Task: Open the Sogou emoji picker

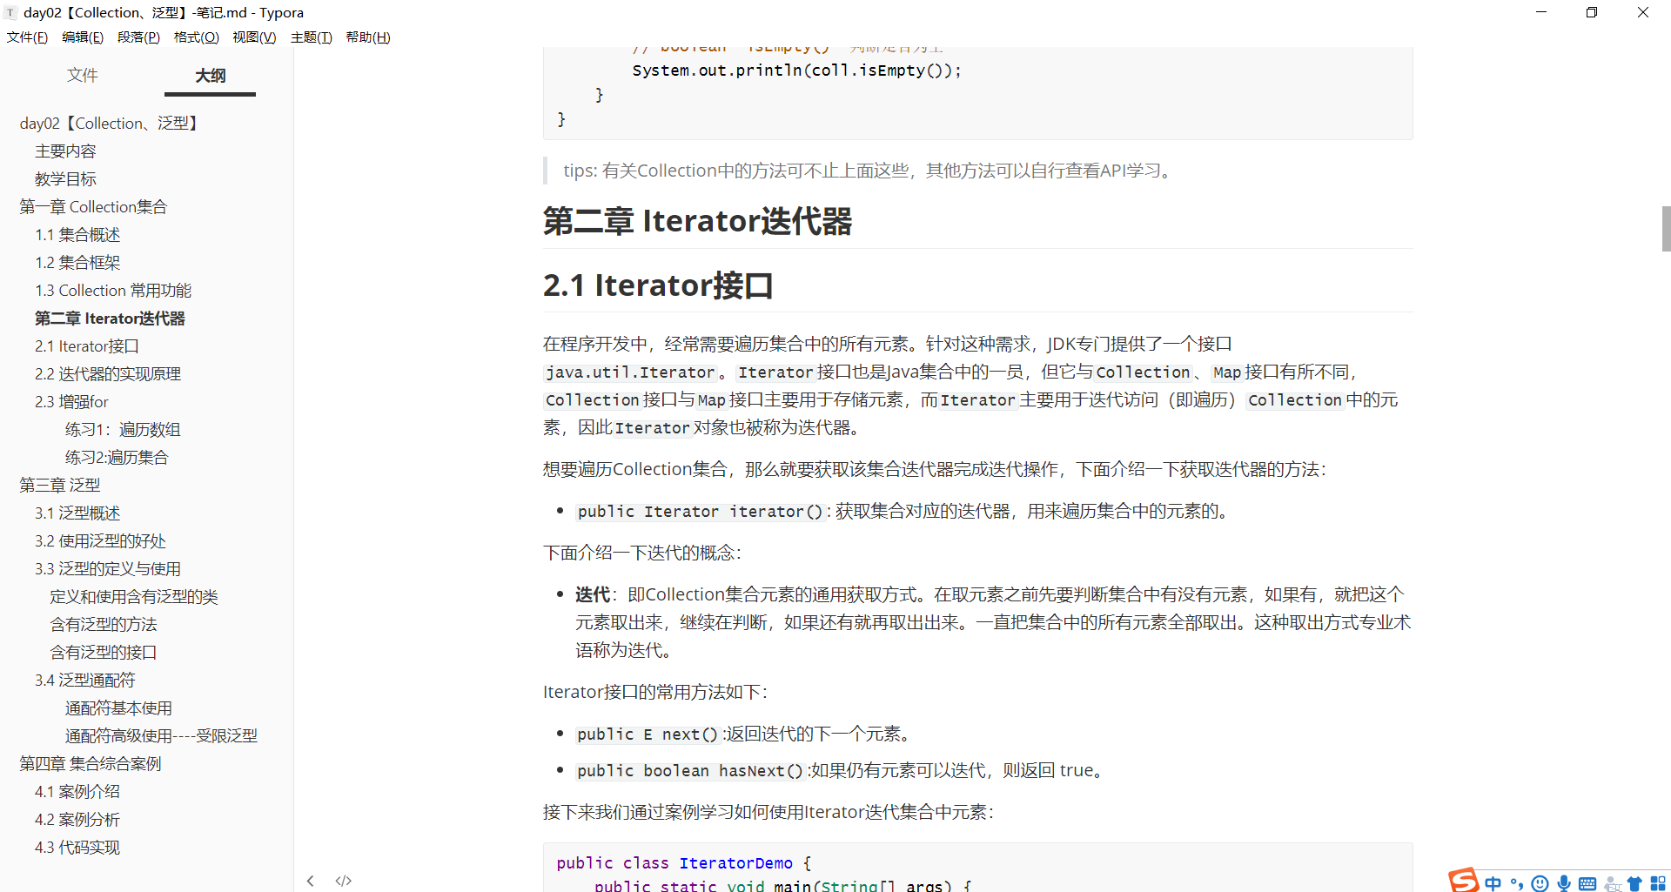Action: [x=1540, y=882]
